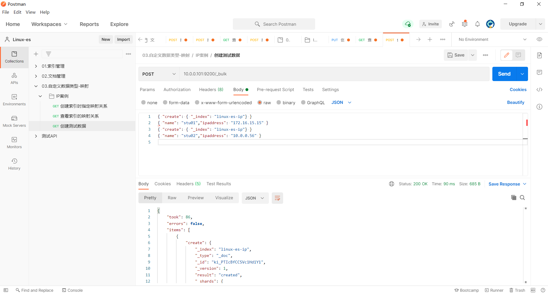Toggle response line wrap icon
Viewport: 548px width, 294px height.
point(277,198)
